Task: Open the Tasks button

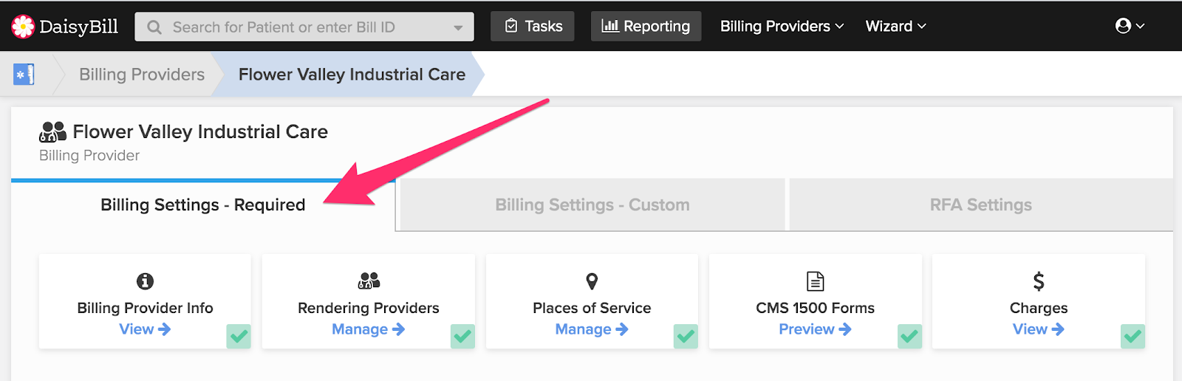Action: click(533, 27)
